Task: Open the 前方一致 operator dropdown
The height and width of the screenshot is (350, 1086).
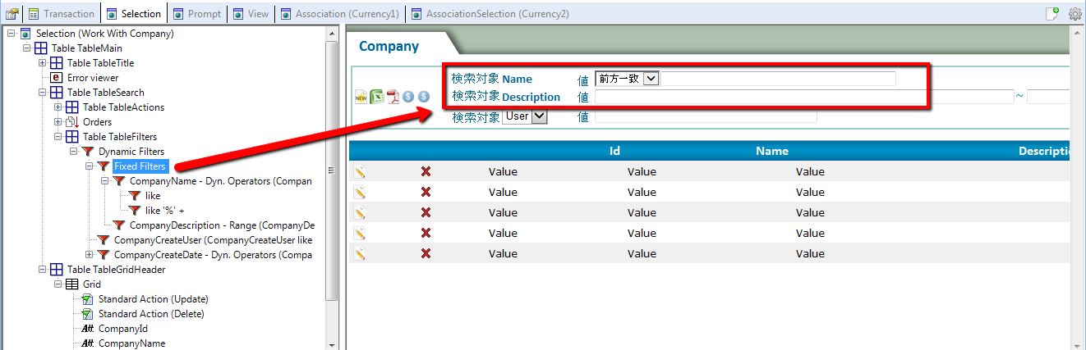Action: (651, 79)
